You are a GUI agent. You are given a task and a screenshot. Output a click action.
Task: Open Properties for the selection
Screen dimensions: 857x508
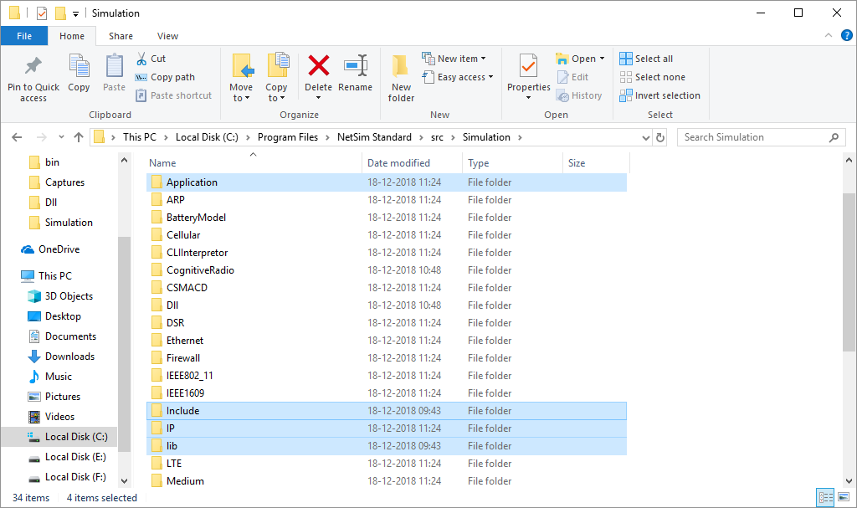(527, 74)
